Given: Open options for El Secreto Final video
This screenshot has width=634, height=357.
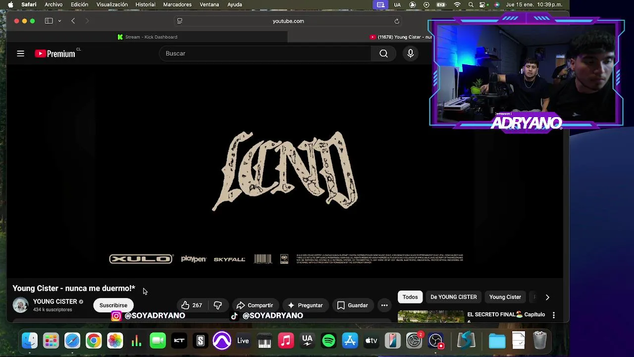Looking at the screenshot, I should pyautogui.click(x=554, y=315).
